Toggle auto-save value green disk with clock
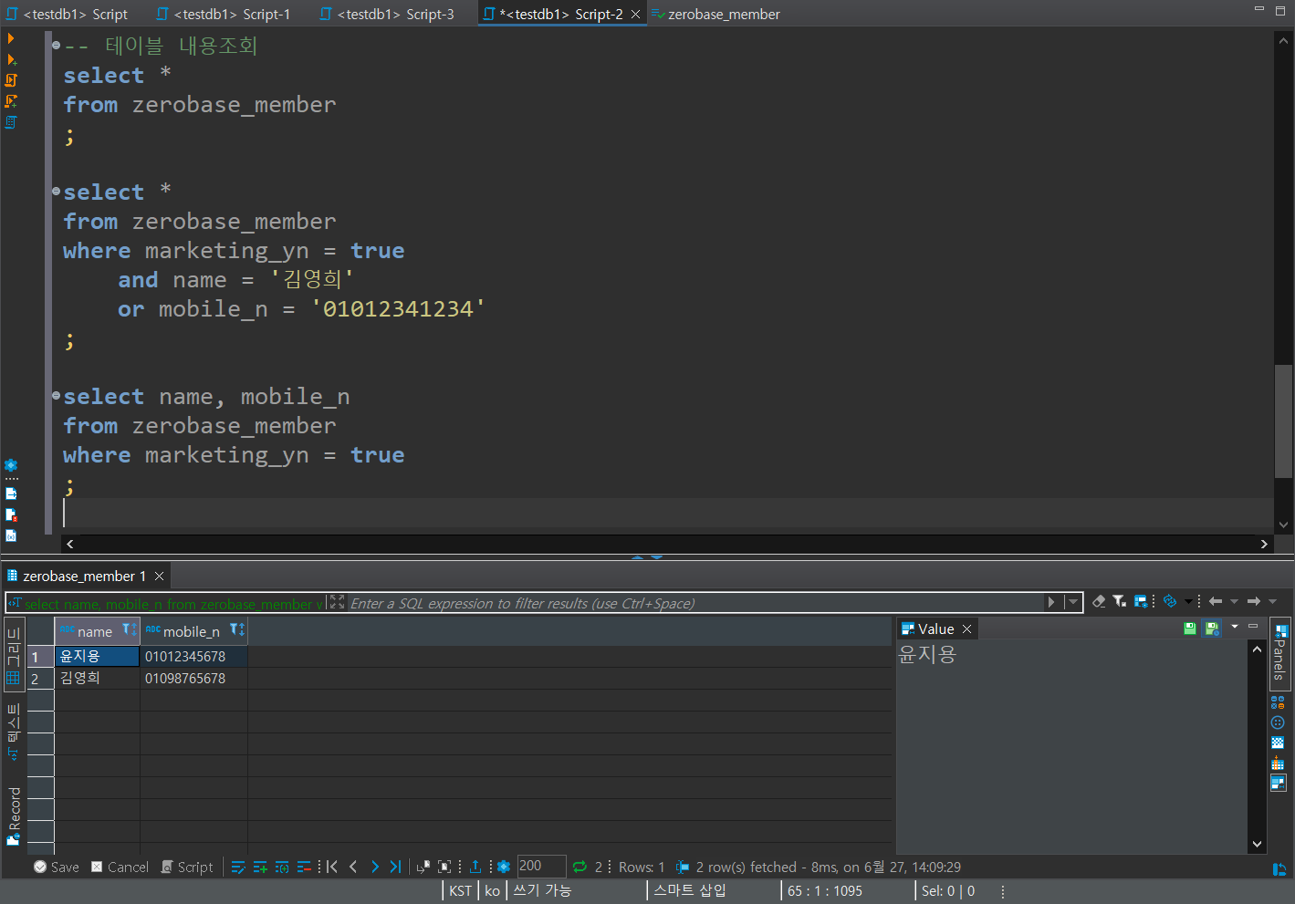This screenshot has width=1295, height=904. 1212,629
